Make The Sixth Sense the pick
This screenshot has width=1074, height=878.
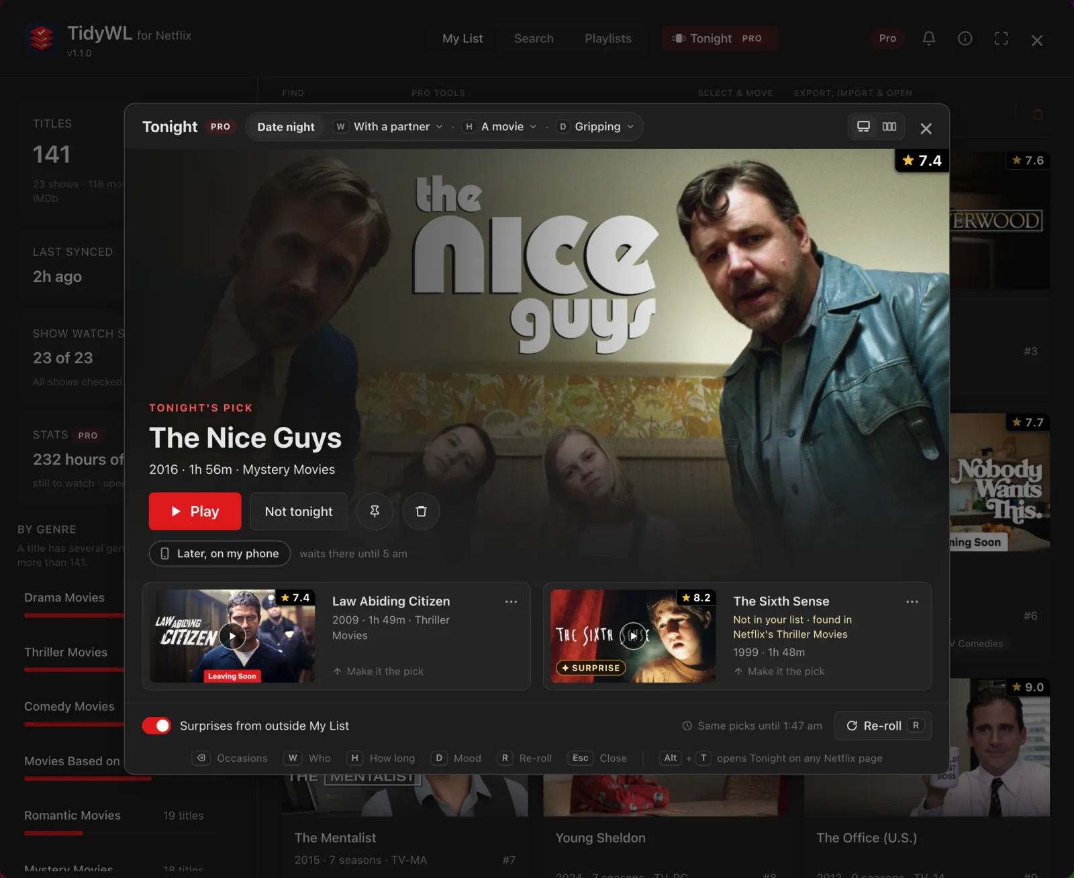pos(779,671)
